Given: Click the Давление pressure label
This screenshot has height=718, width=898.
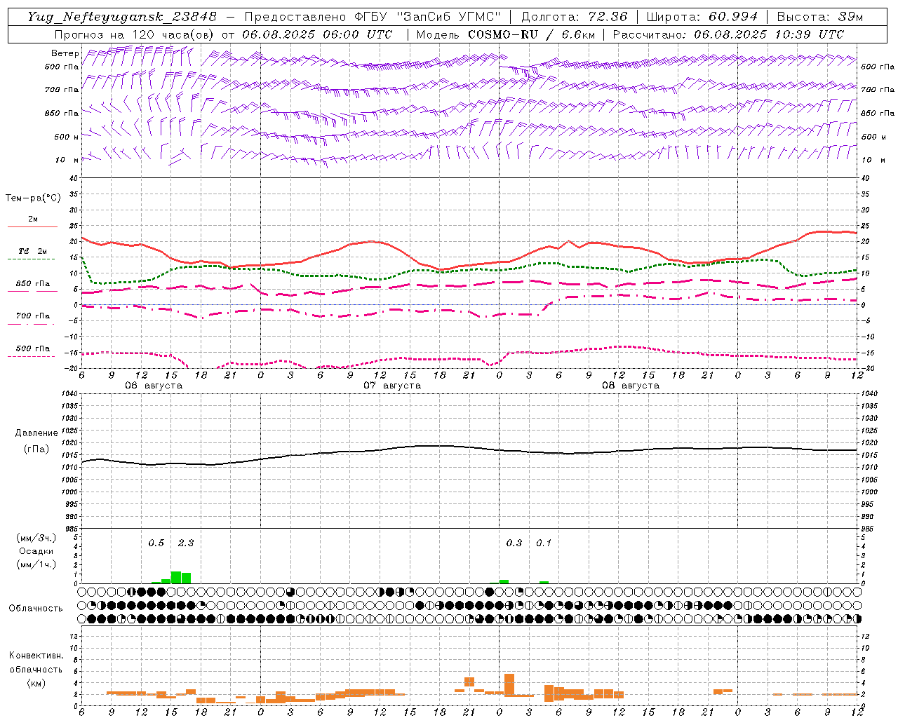Looking at the screenshot, I should click(36, 433).
